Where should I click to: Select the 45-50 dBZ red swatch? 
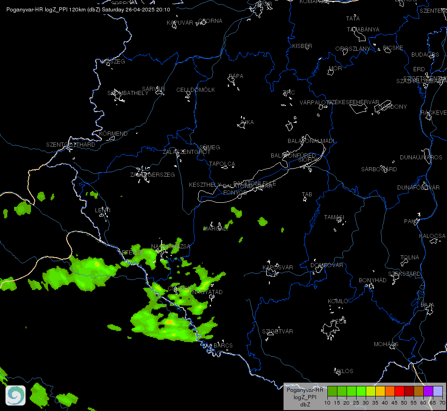click(400, 391)
